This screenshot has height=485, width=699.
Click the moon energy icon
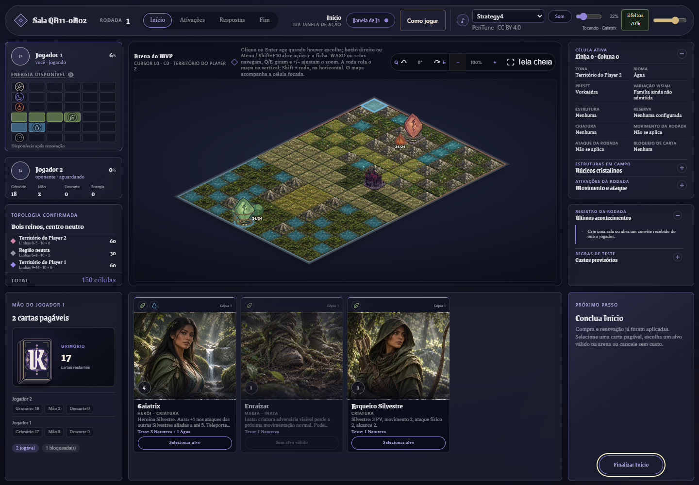tap(19, 97)
